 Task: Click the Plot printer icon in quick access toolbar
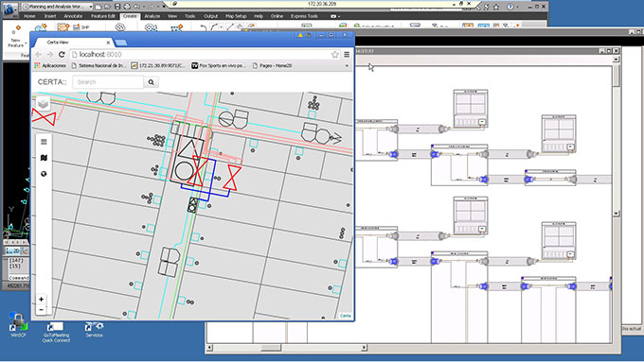(127, 7)
